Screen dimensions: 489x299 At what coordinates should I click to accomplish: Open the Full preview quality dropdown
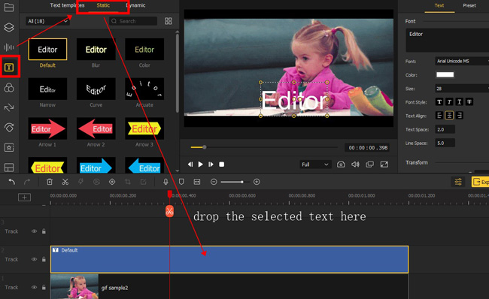tap(315, 165)
